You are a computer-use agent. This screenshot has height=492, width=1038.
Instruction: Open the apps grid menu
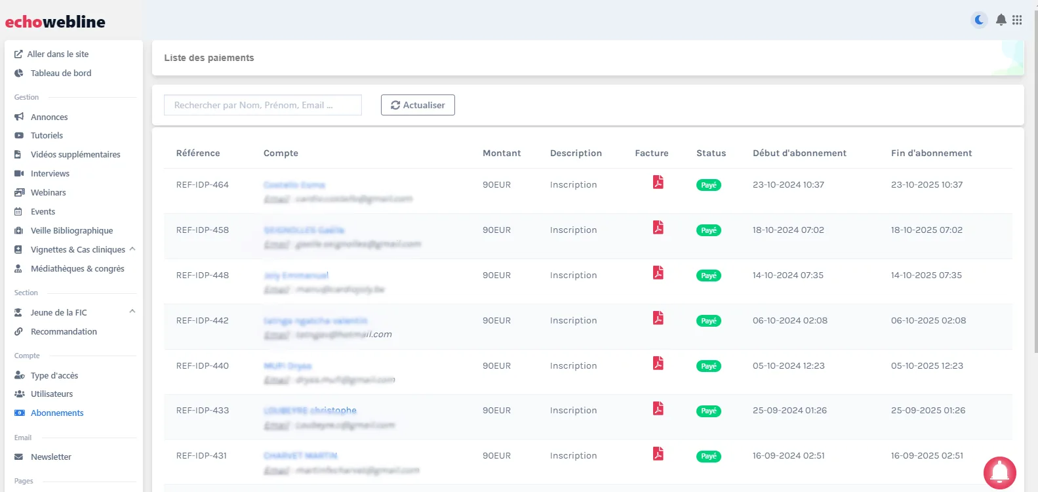tap(1017, 20)
